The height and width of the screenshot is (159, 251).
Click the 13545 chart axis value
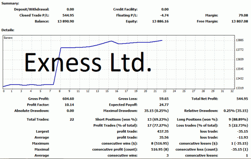pos(240,69)
